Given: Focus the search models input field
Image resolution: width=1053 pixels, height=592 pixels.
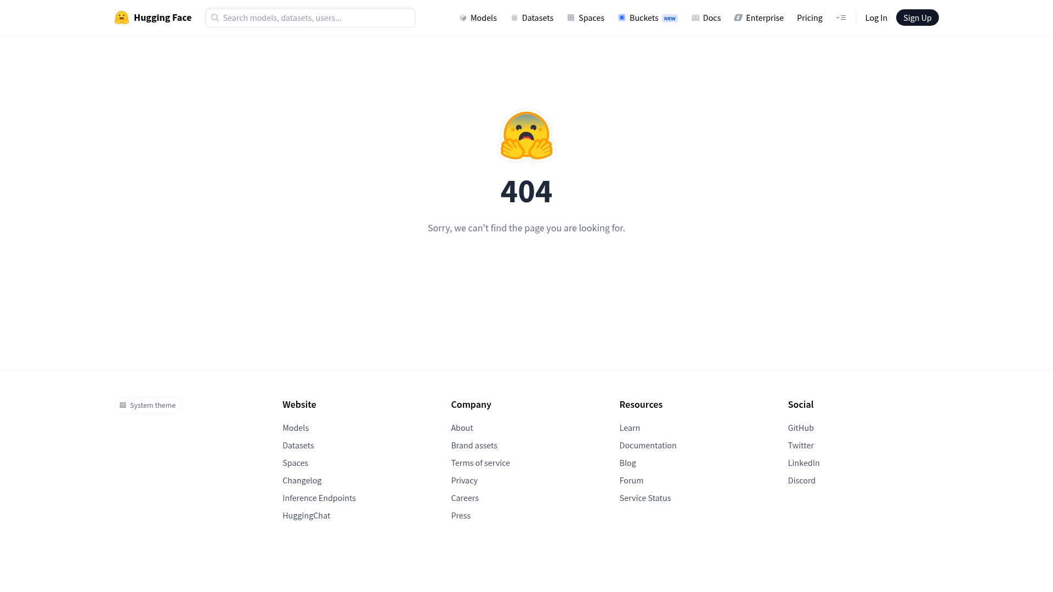Looking at the screenshot, I should point(315,18).
